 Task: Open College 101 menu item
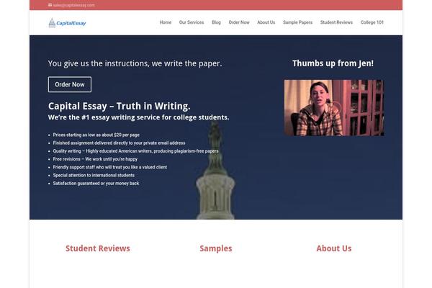coord(372,22)
